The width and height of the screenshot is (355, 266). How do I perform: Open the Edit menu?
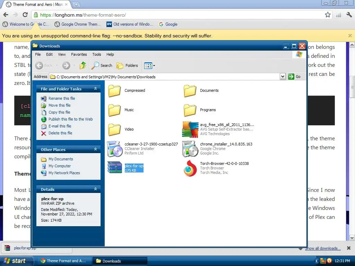point(49,54)
